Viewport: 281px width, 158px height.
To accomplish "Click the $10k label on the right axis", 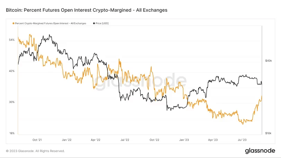I will tap(268, 133).
